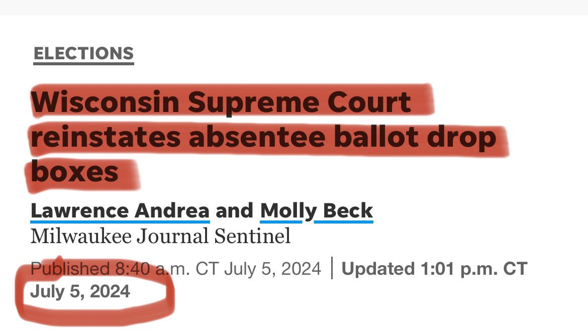Click the word "drop" in the headline
588x331 pixels.
point(465,139)
